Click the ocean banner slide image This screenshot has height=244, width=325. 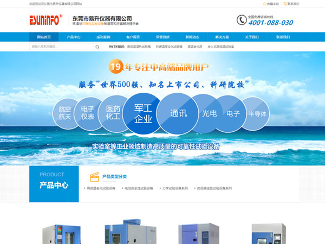162,108
